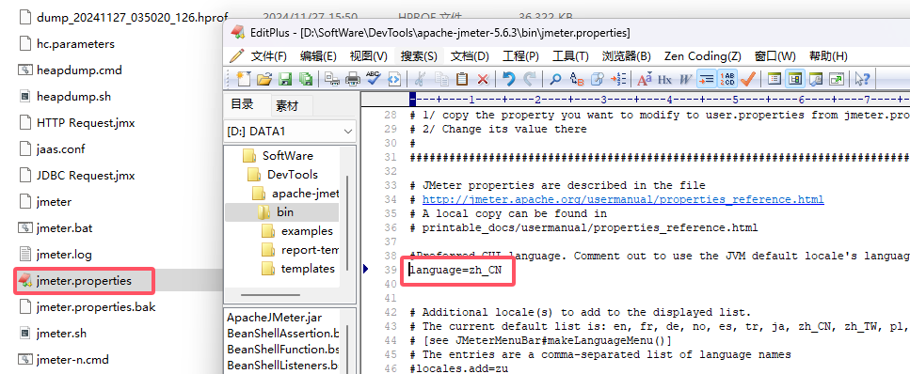Open Find with the magnifier icon

[555, 79]
